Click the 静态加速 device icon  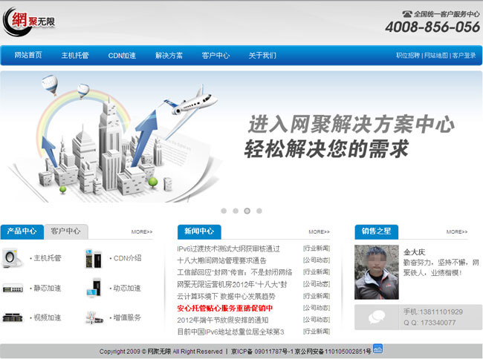[x=12, y=288]
